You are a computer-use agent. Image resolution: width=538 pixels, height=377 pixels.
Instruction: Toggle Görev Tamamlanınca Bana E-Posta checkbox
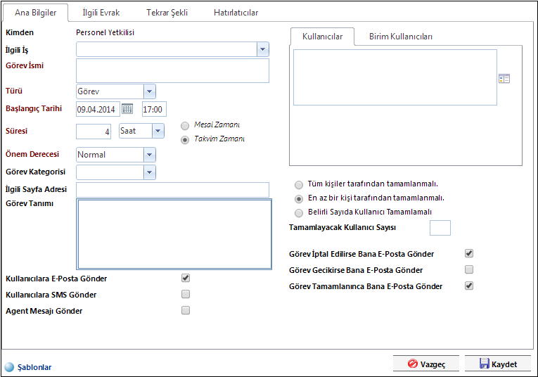click(469, 286)
